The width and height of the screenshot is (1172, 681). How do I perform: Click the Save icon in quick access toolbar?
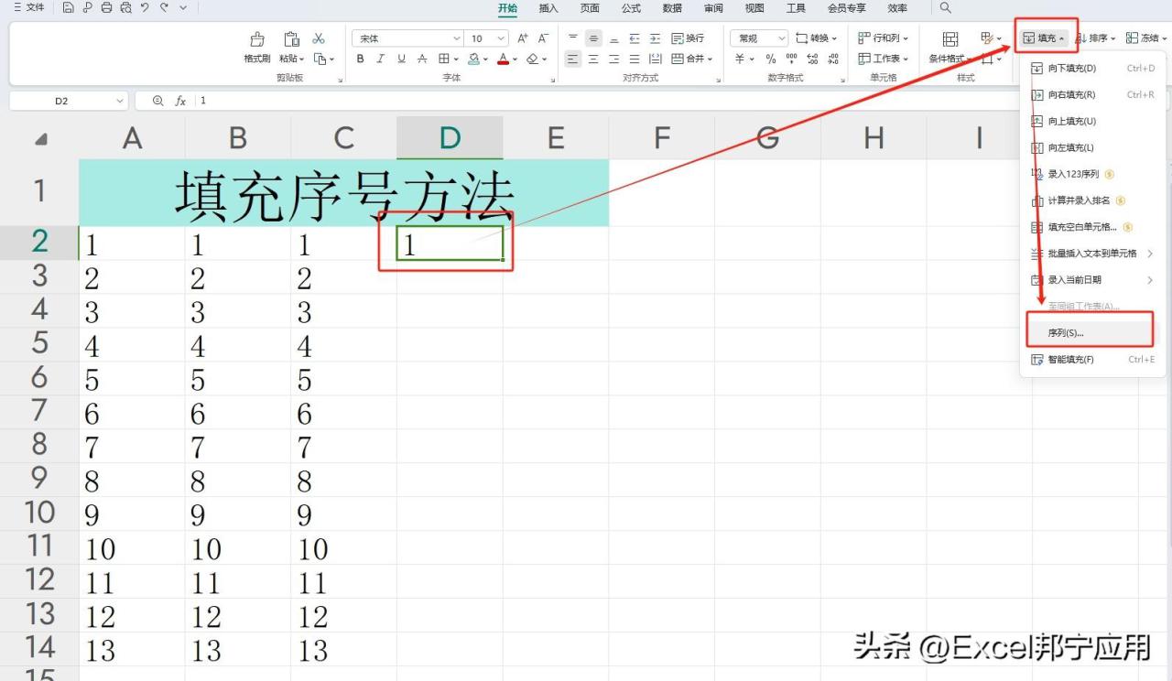pyautogui.click(x=70, y=7)
